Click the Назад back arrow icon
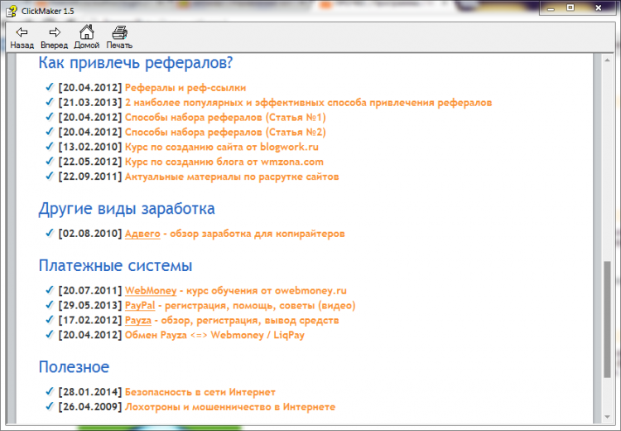The width and height of the screenshot is (621, 431). click(22, 32)
